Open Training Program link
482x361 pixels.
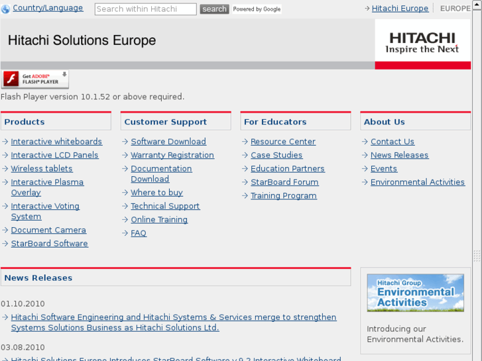[x=284, y=195]
